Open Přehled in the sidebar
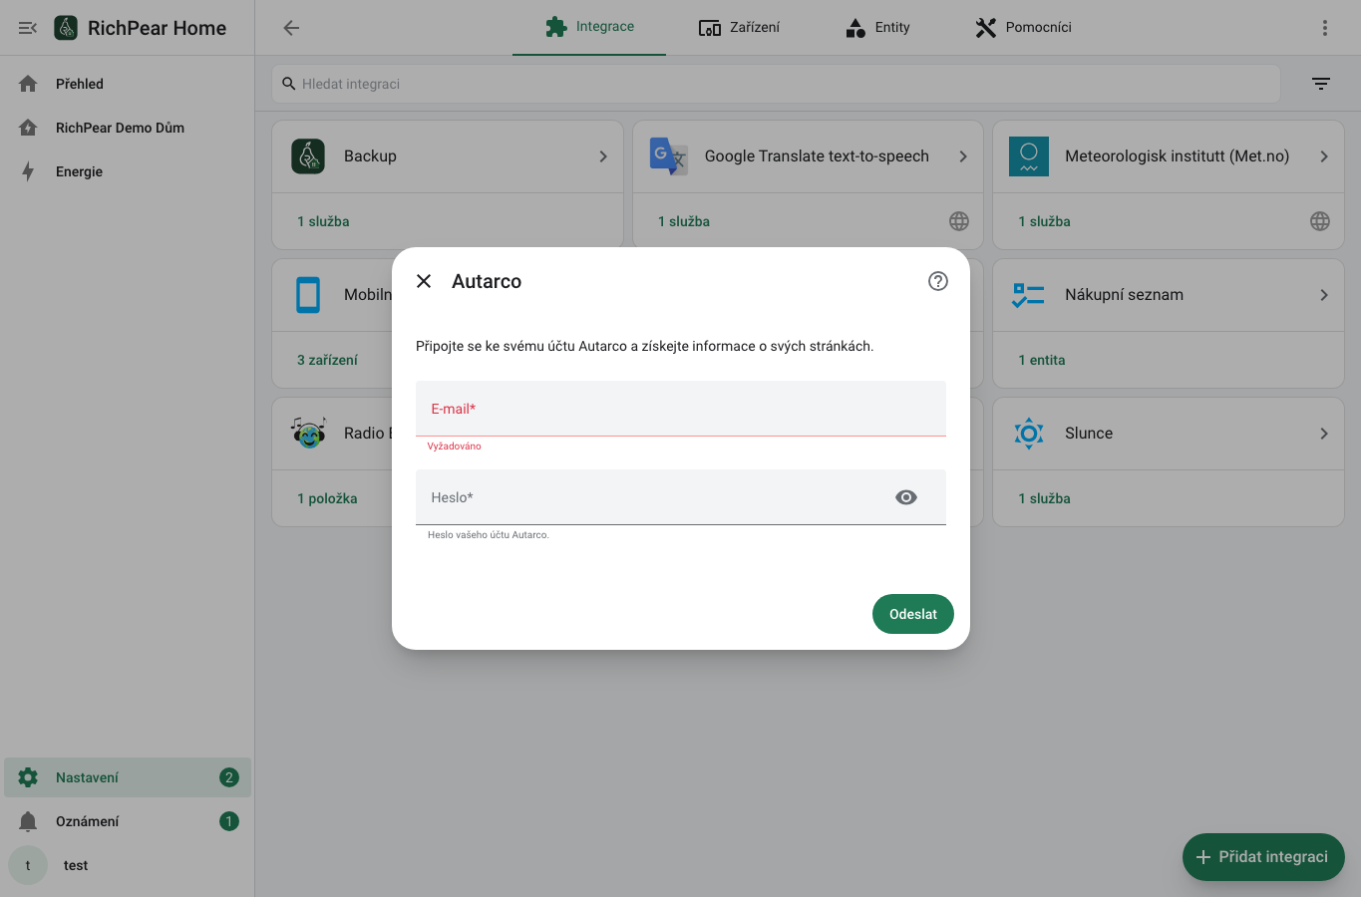This screenshot has height=897, width=1361. pyautogui.click(x=128, y=84)
